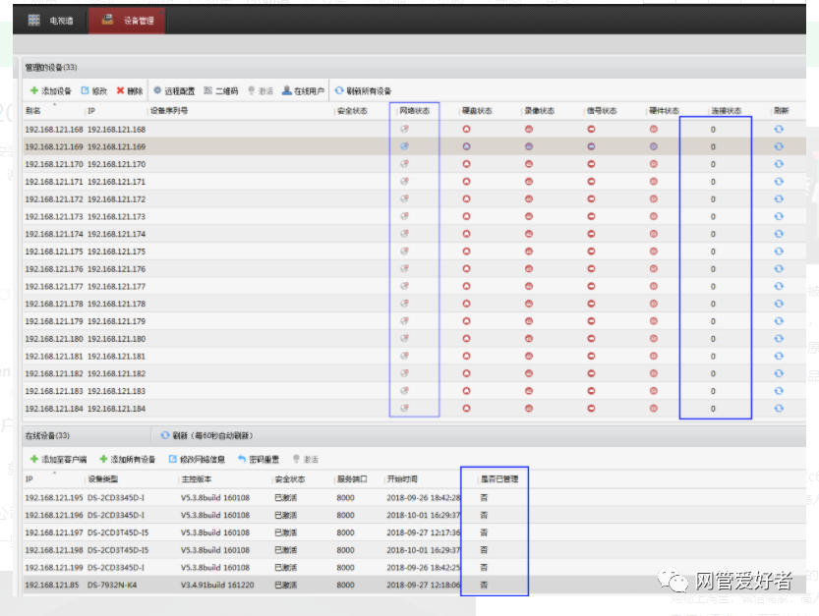Click the 添加设备 button
819x616 pixels.
click(x=50, y=90)
